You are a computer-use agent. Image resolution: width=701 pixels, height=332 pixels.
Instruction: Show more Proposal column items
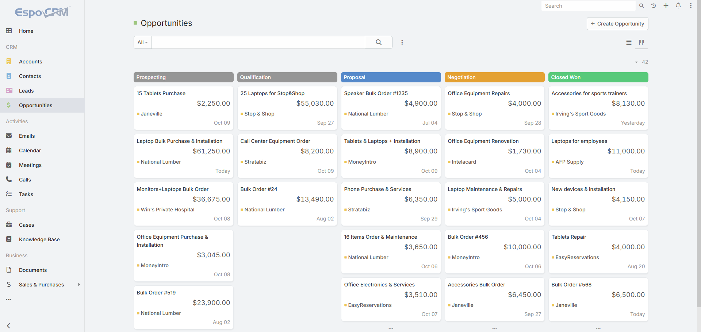click(x=391, y=328)
